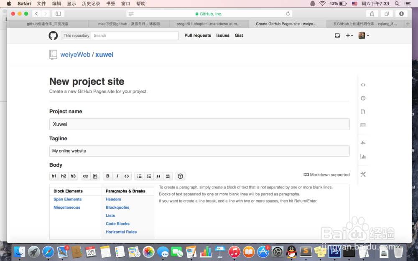Switch to mac下使用github tab
This screenshot has height=261, width=418.
tap(129, 24)
